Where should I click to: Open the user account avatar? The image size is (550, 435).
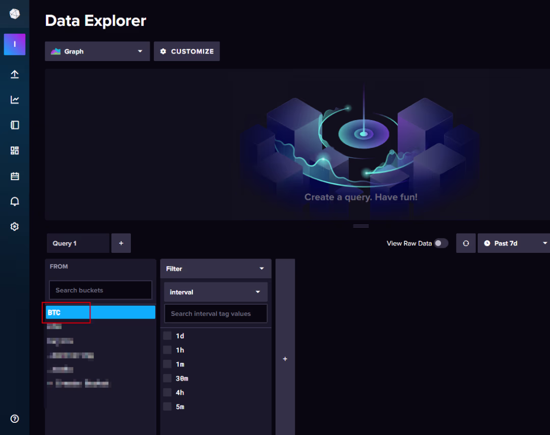point(14,44)
